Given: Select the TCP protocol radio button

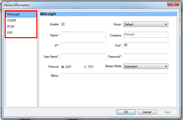Looking at the screenshot, I should pos(85,67).
